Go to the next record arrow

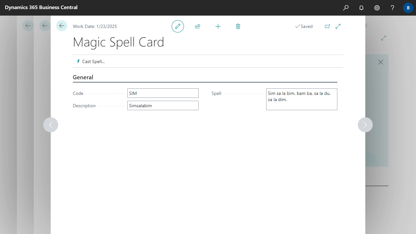coord(365,125)
